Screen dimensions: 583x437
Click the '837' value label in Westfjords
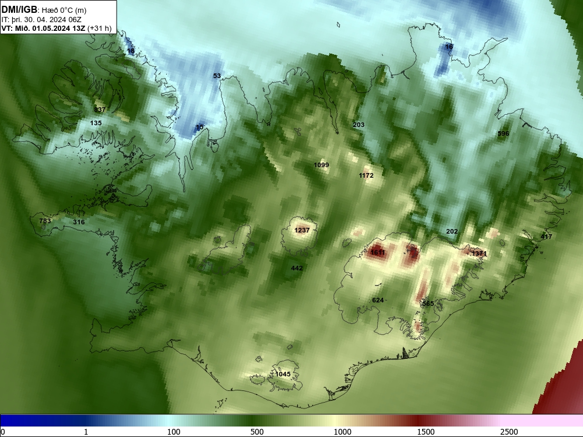pos(100,110)
